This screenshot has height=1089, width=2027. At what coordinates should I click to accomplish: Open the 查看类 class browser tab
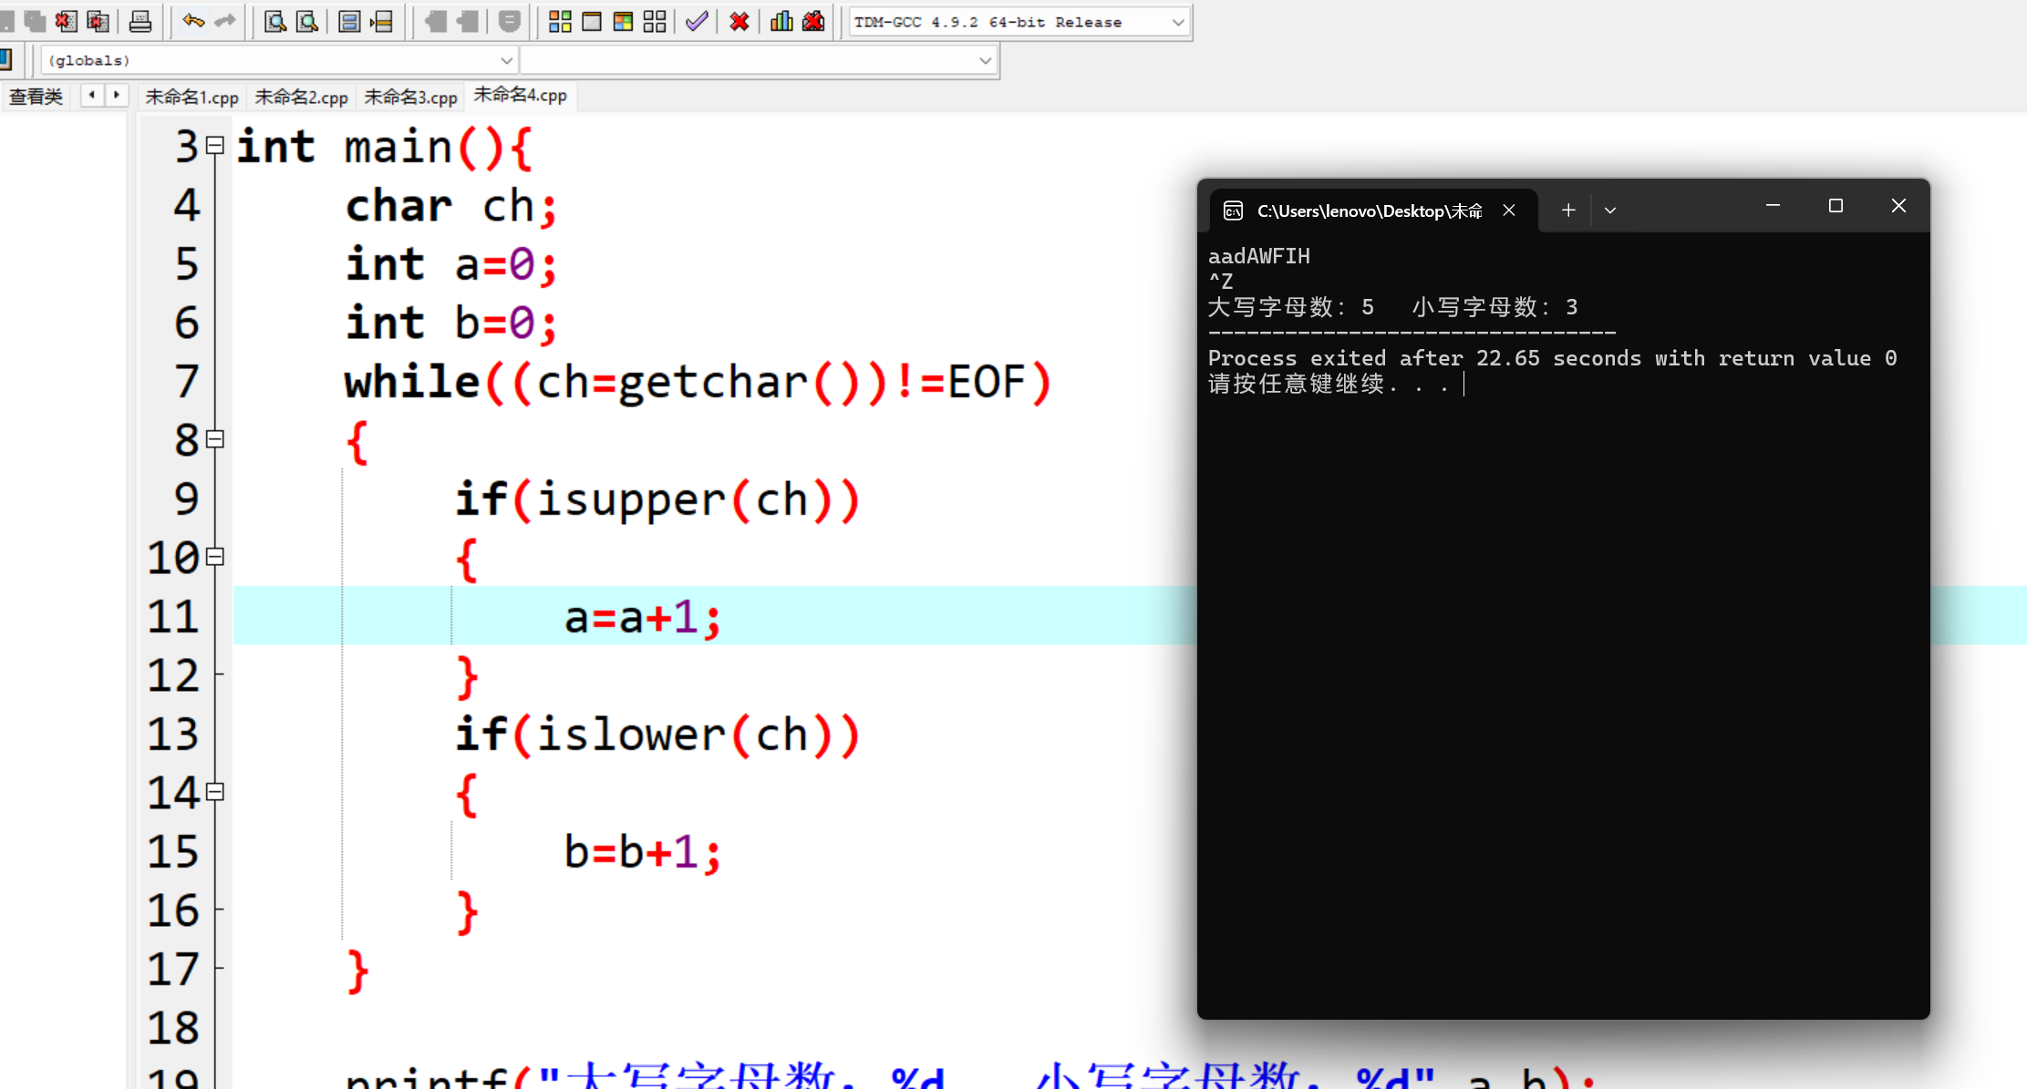(36, 97)
